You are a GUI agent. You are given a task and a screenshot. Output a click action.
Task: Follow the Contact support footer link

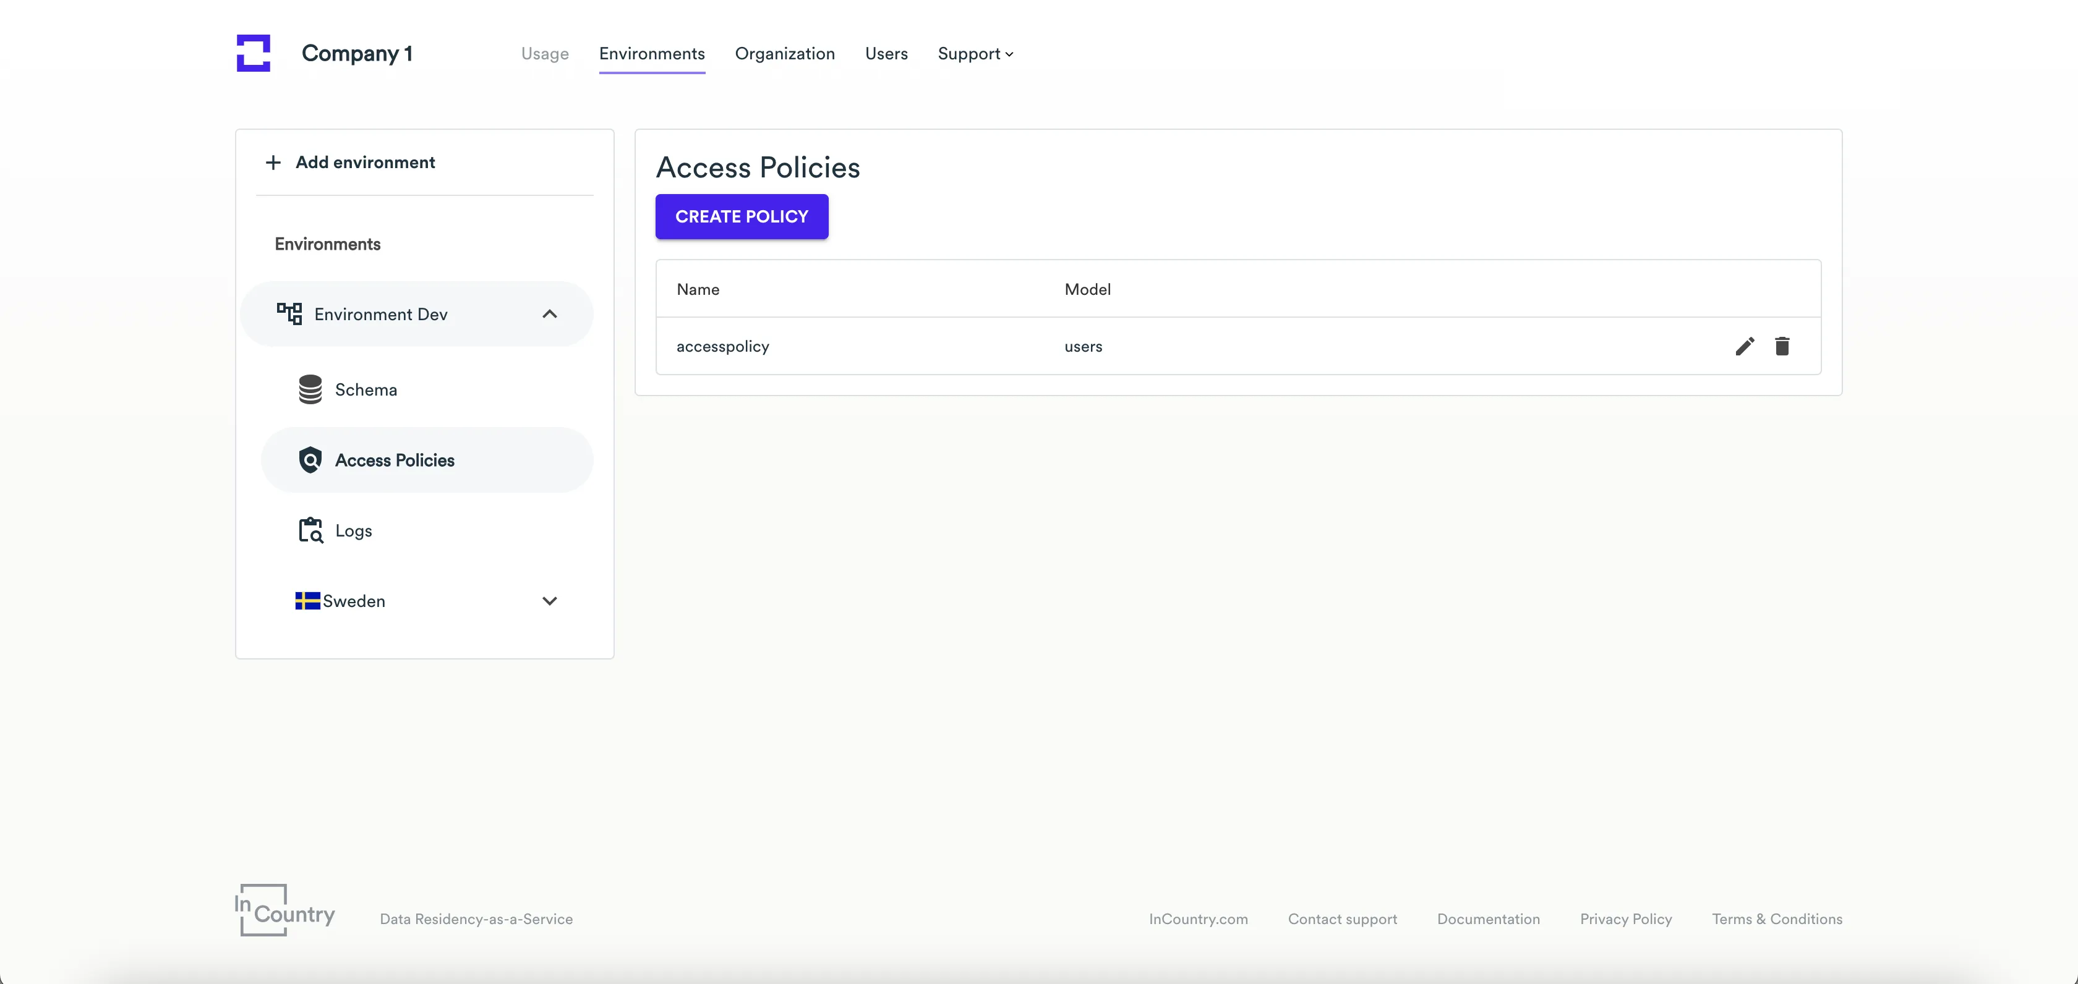pos(1342,918)
